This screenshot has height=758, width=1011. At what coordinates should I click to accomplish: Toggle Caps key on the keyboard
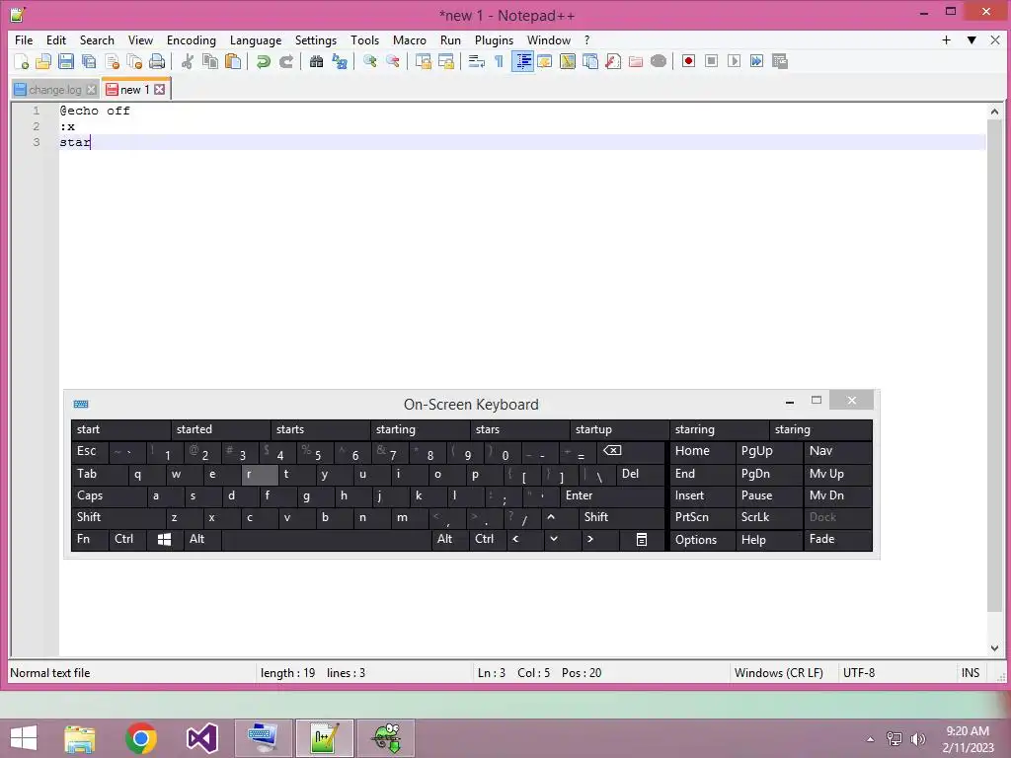[x=108, y=495]
